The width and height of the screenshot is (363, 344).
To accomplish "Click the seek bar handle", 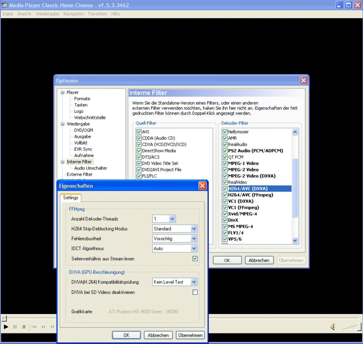I will coord(4,319).
